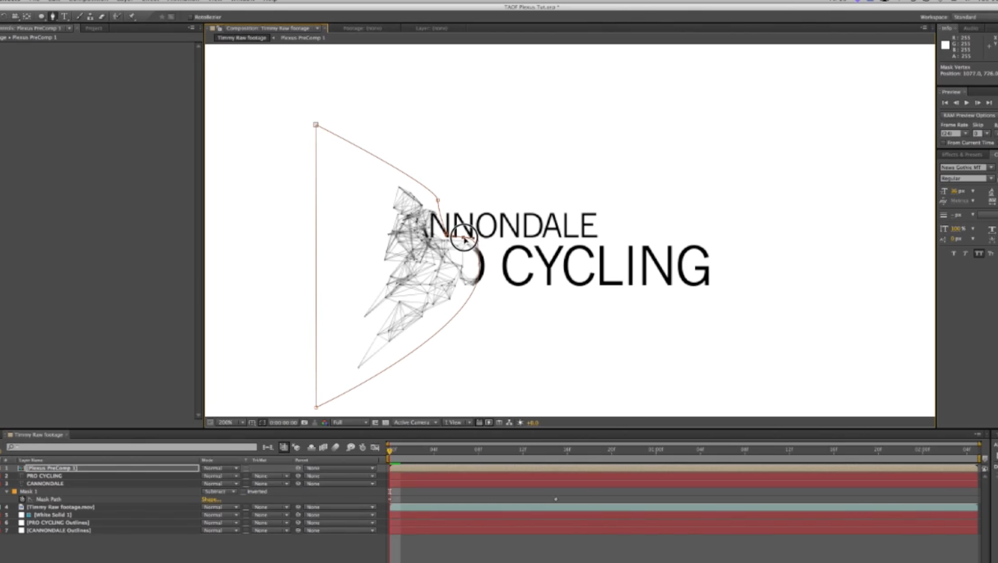This screenshot has width=998, height=563.
Task: Enable motion blur for timeline
Action: tap(335, 447)
